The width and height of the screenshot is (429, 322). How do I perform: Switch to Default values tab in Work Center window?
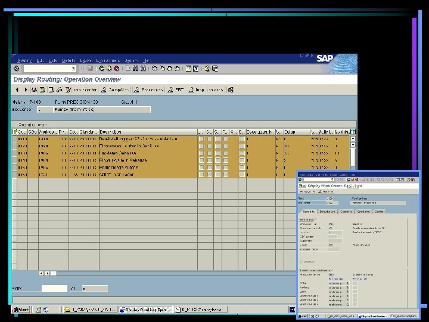tap(328, 211)
